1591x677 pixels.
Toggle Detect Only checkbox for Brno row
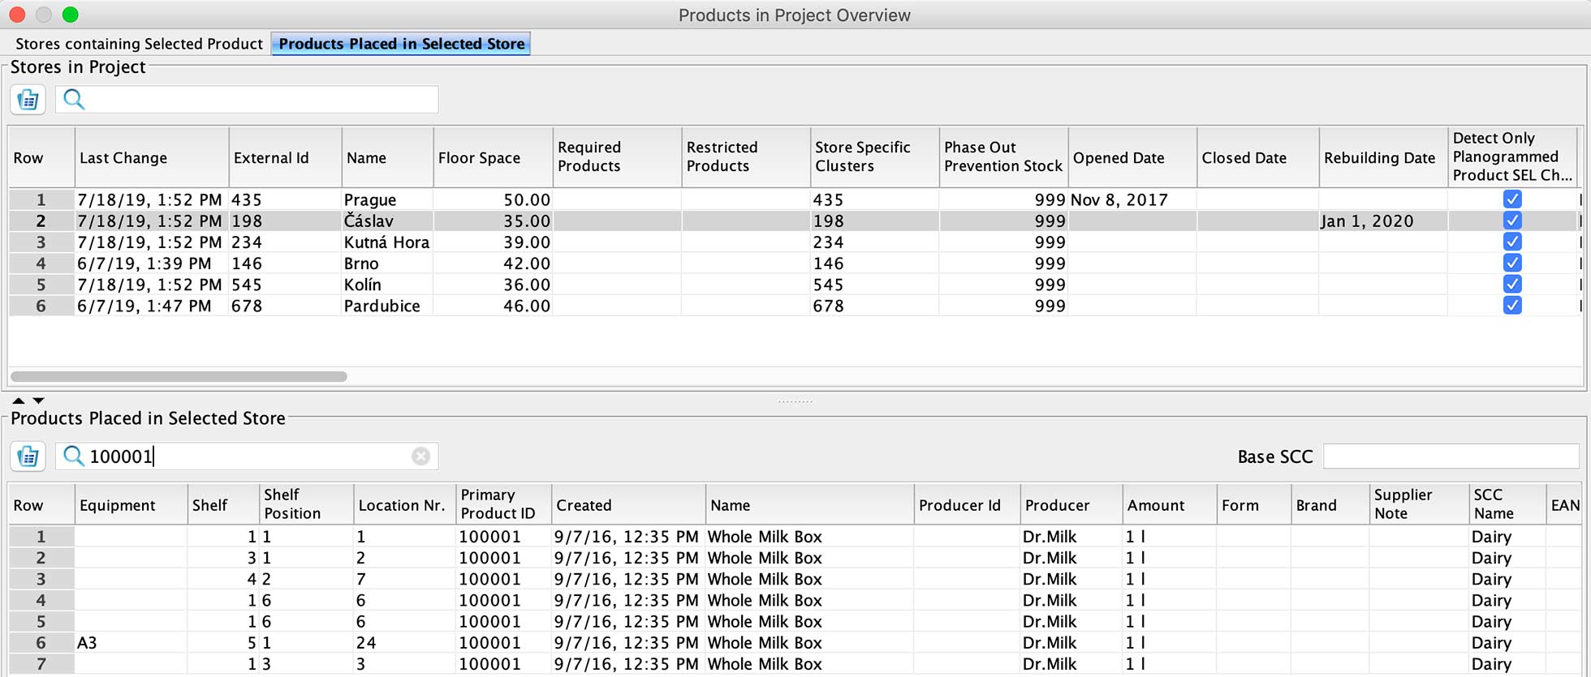tap(1511, 264)
